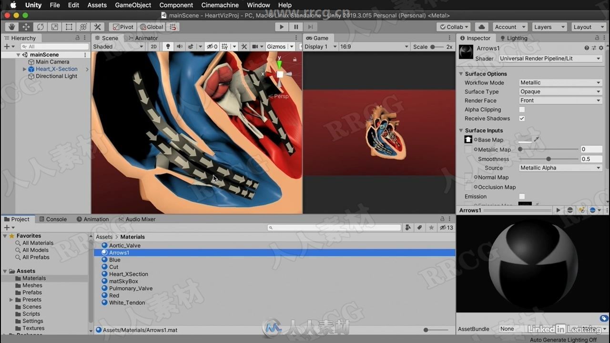Open Arrows1 preset selector icon
This screenshot has height=343, width=610.
[x=594, y=48]
